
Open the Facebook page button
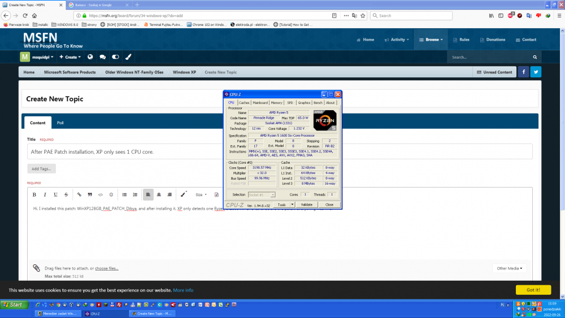pyautogui.click(x=523, y=72)
